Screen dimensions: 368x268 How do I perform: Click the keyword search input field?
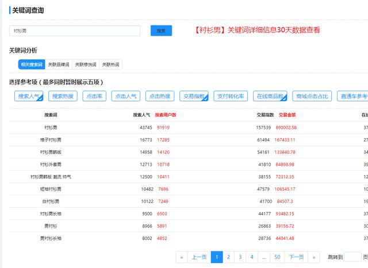74,31
